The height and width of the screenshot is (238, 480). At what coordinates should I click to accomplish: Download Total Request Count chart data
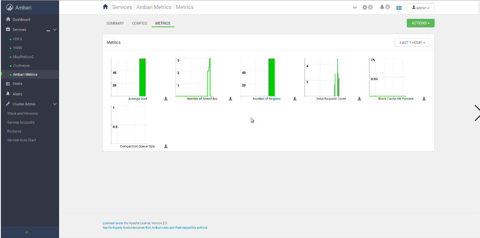coord(359,98)
